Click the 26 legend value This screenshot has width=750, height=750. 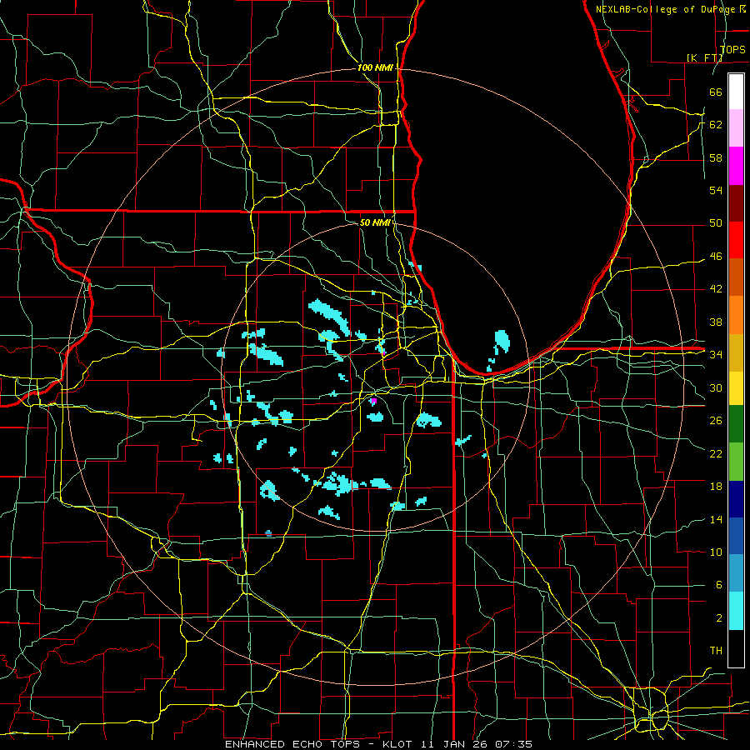(716, 421)
